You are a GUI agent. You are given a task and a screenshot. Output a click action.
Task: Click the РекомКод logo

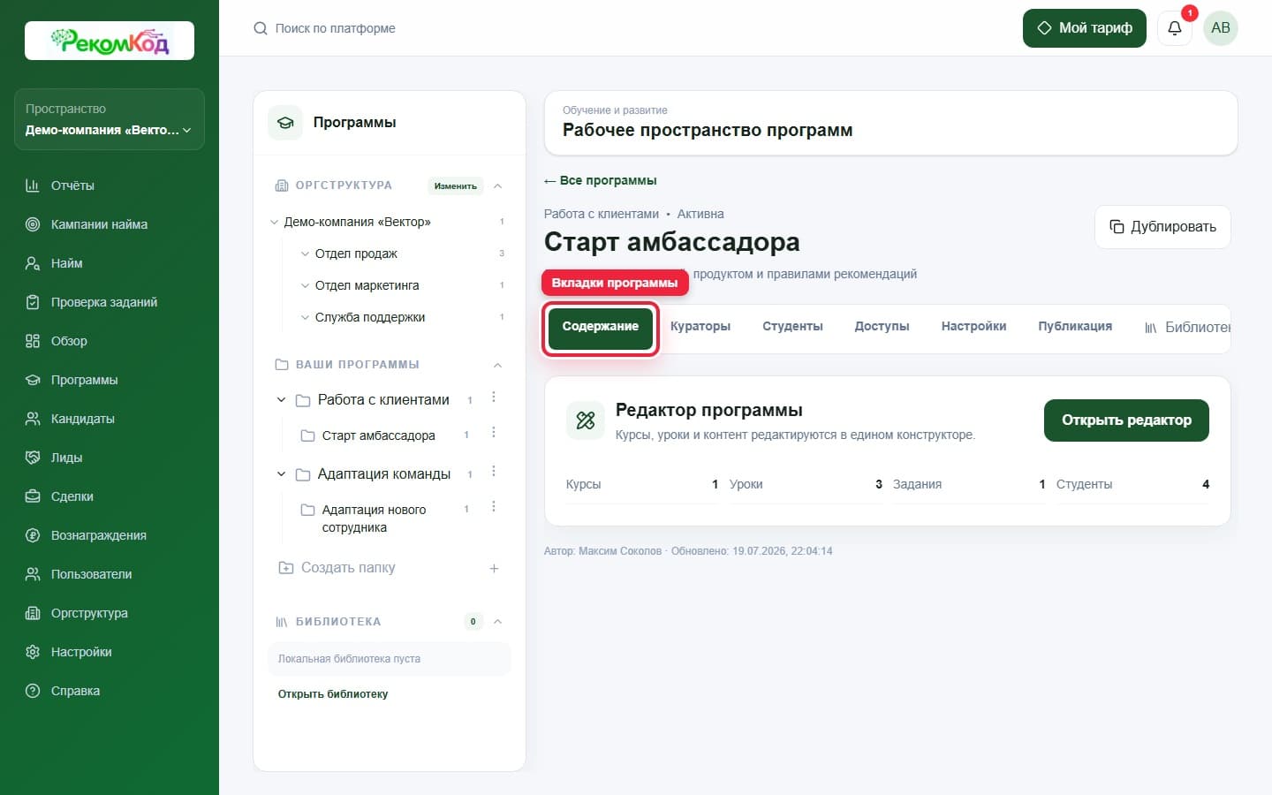point(110,41)
